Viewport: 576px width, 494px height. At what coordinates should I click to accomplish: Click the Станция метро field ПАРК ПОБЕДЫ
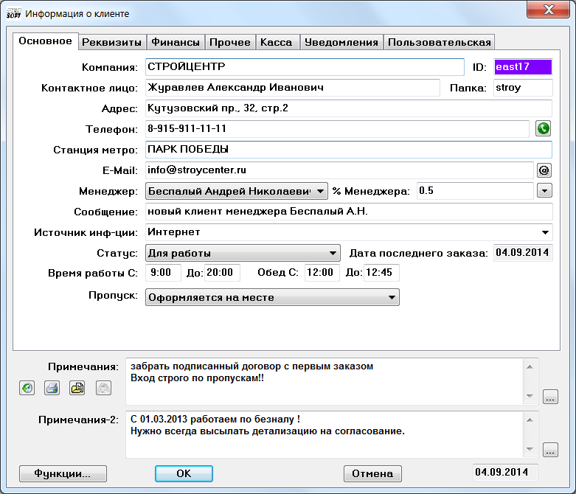[x=349, y=150]
